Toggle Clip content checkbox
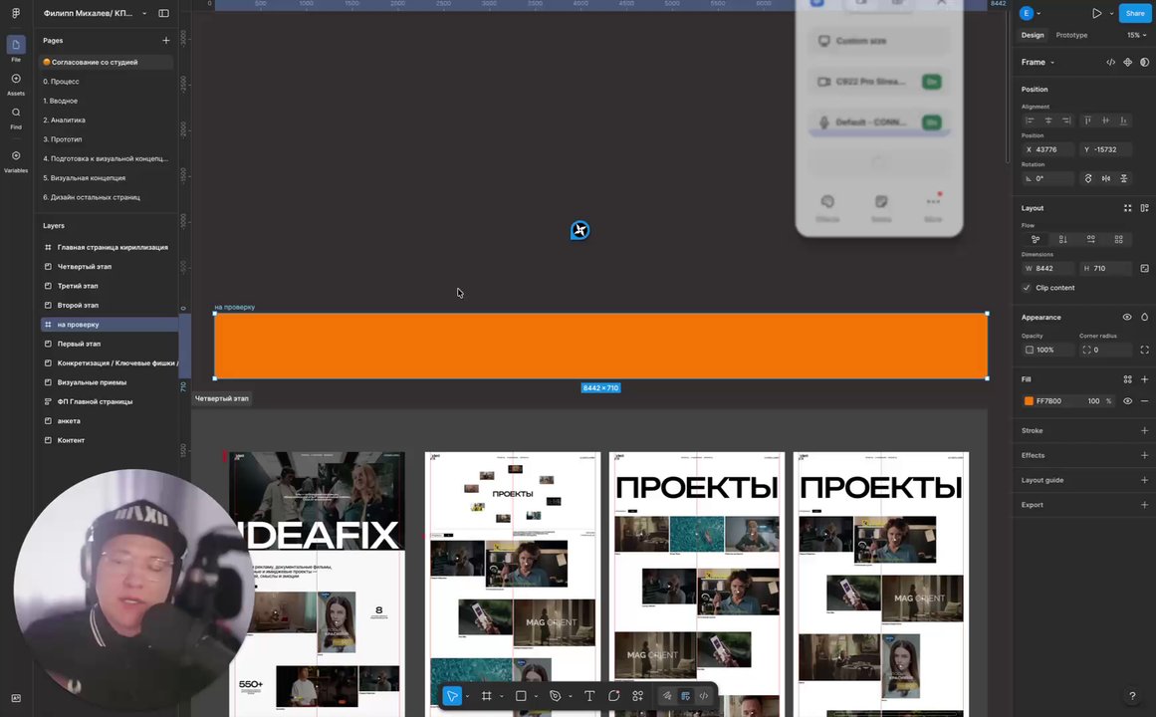The height and width of the screenshot is (717, 1156). tap(1027, 288)
